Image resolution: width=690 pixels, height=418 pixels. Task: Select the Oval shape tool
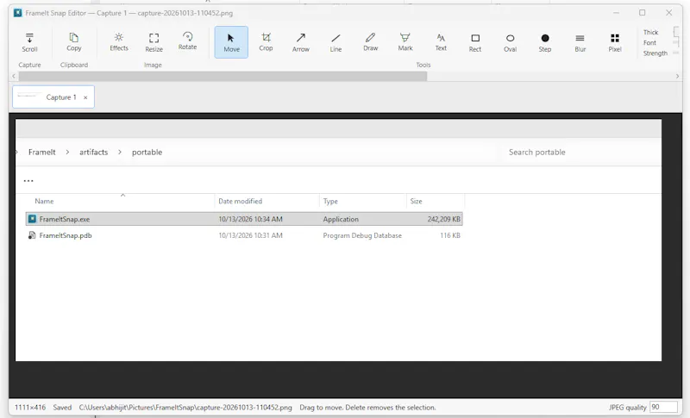tap(510, 42)
